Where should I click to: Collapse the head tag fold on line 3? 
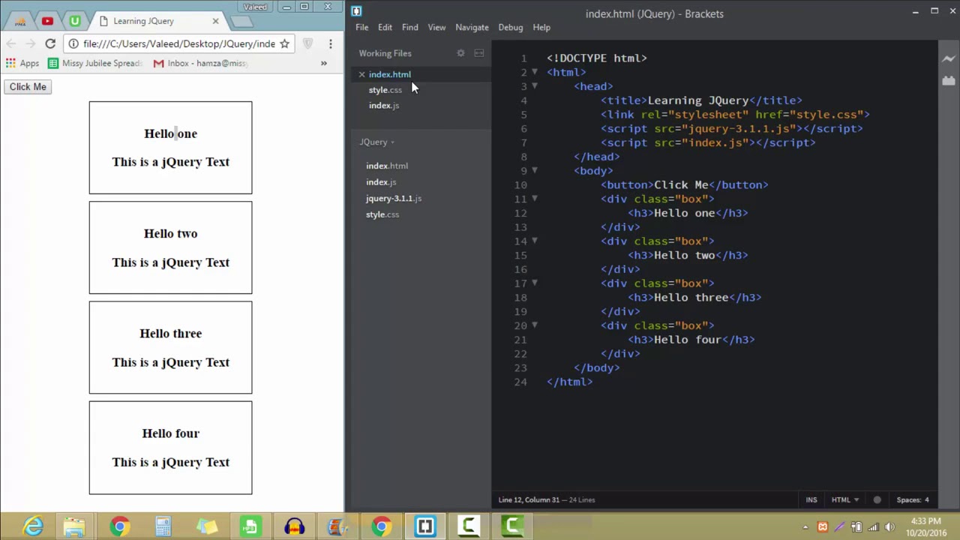point(535,86)
